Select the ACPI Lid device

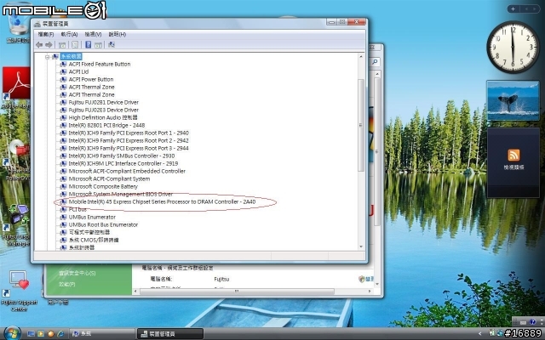click(x=78, y=71)
